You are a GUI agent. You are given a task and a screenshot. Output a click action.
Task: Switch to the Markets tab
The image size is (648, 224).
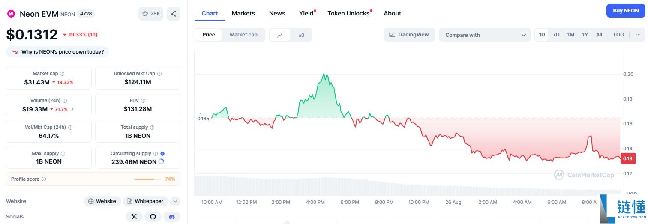pyautogui.click(x=243, y=13)
